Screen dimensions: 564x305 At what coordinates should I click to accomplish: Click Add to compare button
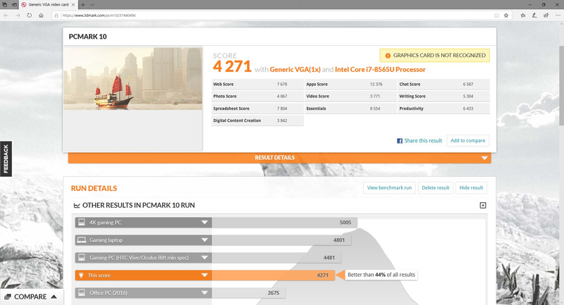coord(468,140)
